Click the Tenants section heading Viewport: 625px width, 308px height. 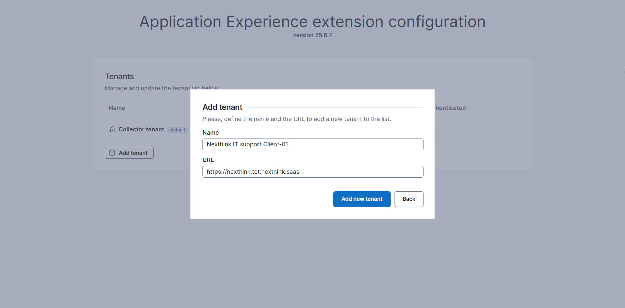point(119,77)
